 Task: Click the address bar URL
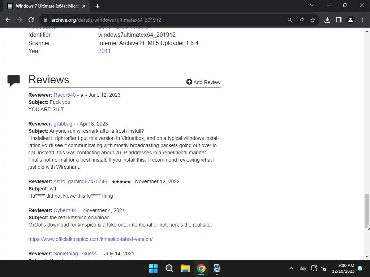(x=106, y=20)
